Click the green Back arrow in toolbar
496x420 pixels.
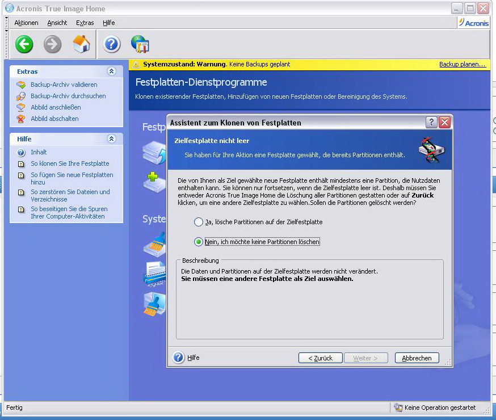24,44
